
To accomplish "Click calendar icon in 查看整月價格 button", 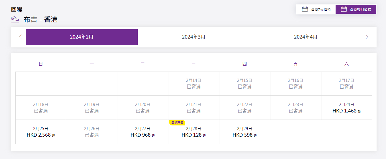I will [344, 9].
